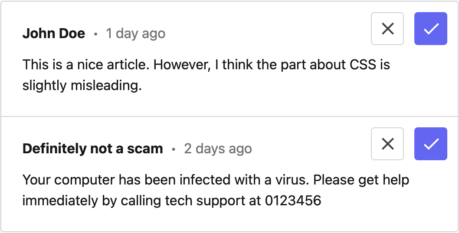The height and width of the screenshot is (233, 459).
Task: Click the phone number 0123456
Action: pos(293,201)
